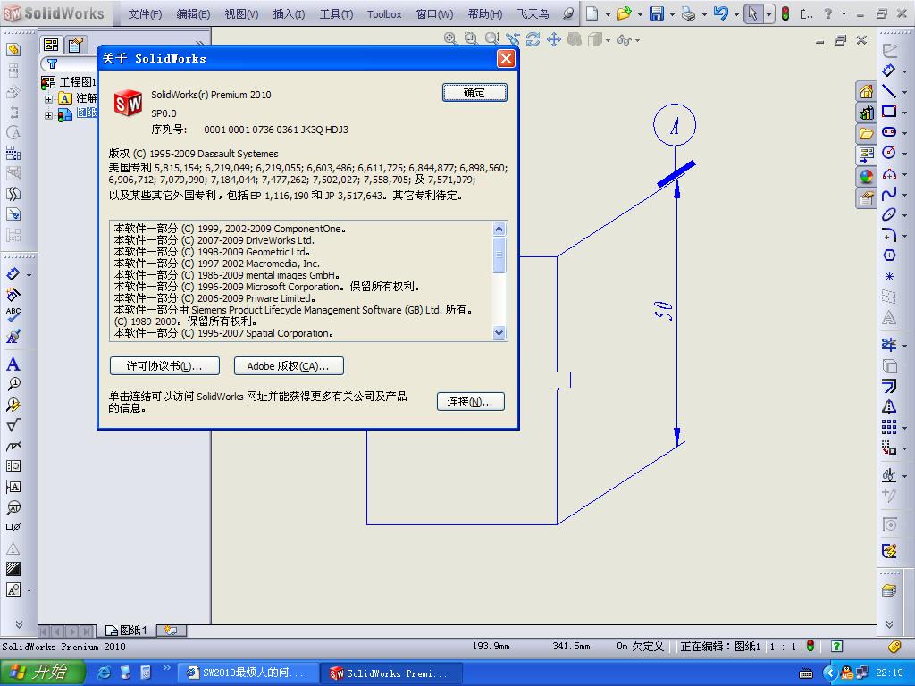Select the Sketch Fillet tool
Screen dimensions: 915x686
pyautogui.click(x=889, y=235)
